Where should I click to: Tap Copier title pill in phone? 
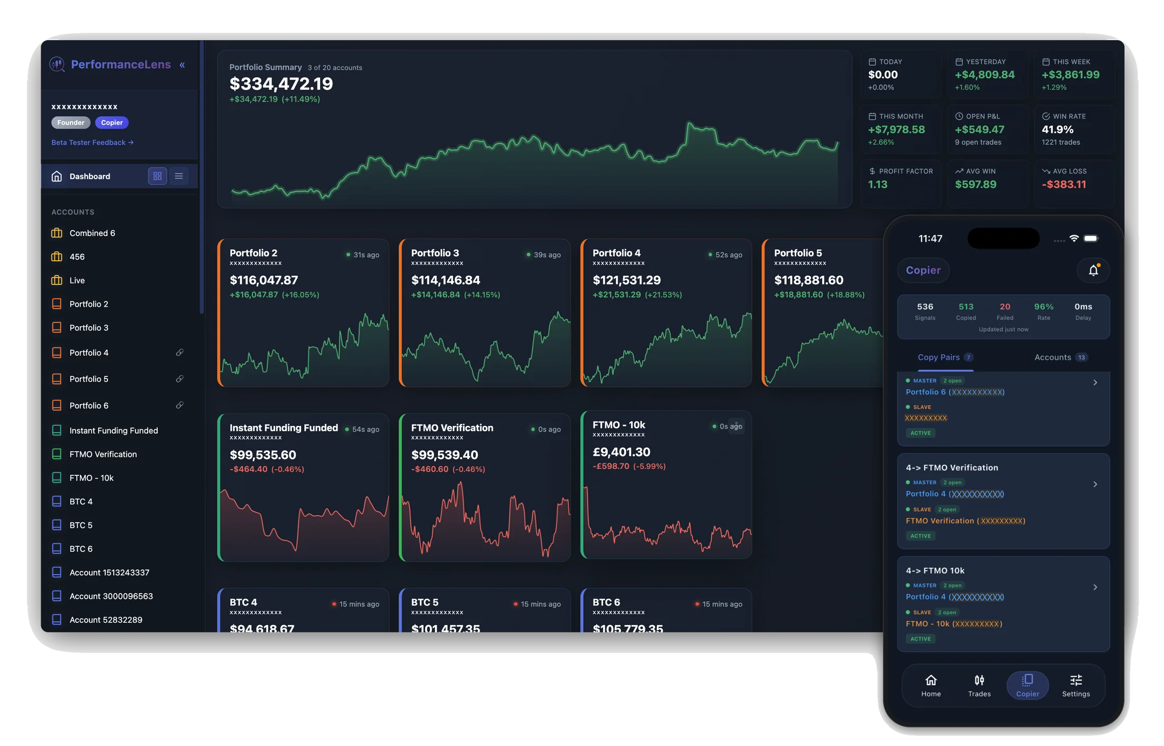[923, 270]
